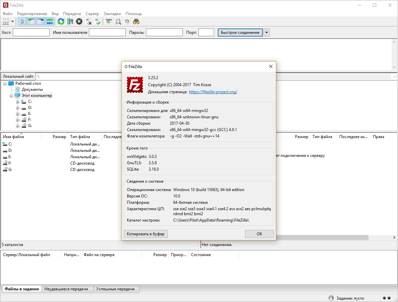This screenshot has height=302, width=398.
Task: Click OK in the About dialog
Action: pyautogui.click(x=259, y=234)
